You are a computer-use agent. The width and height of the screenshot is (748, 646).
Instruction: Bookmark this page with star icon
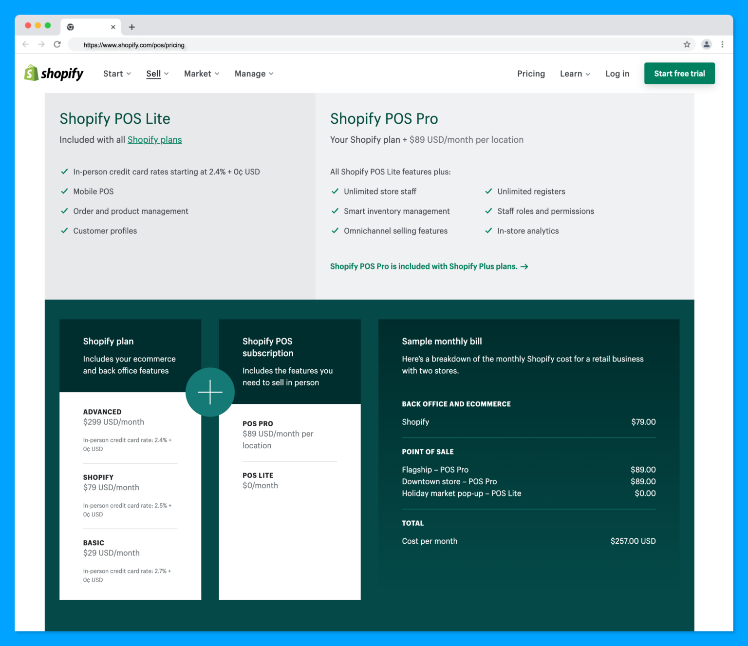[687, 44]
